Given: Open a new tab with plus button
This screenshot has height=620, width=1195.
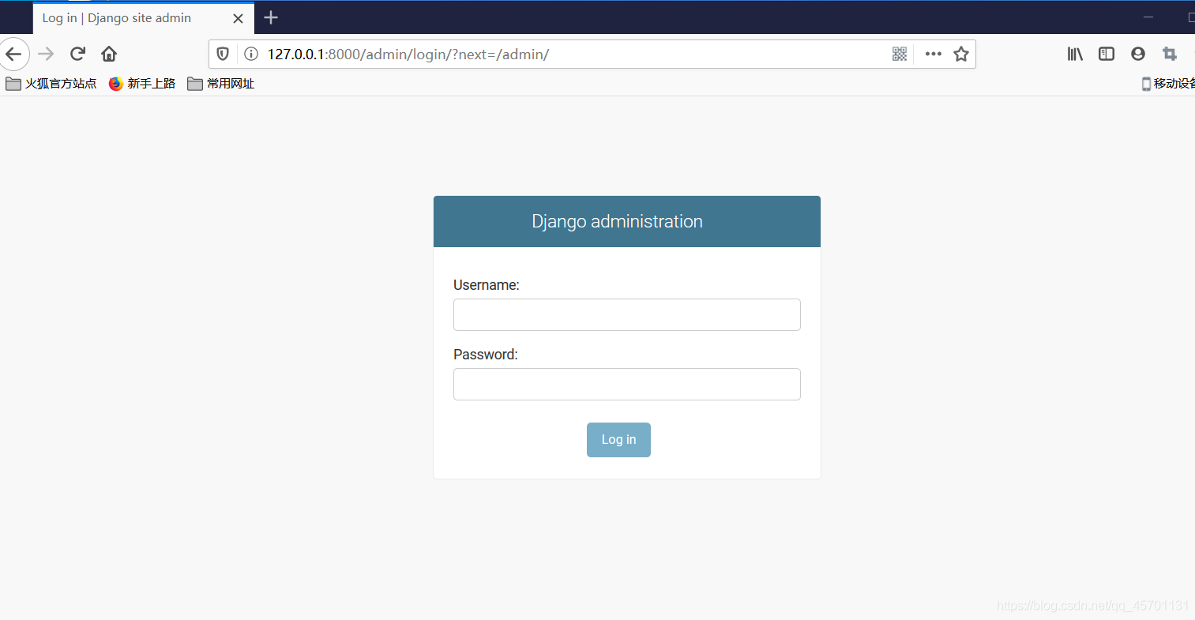Looking at the screenshot, I should pyautogui.click(x=271, y=17).
